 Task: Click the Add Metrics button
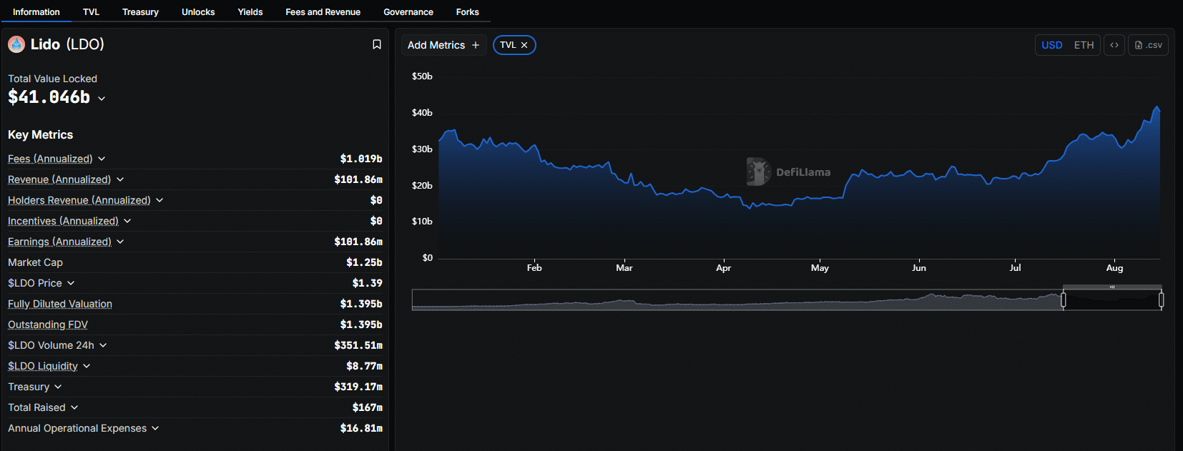point(443,45)
